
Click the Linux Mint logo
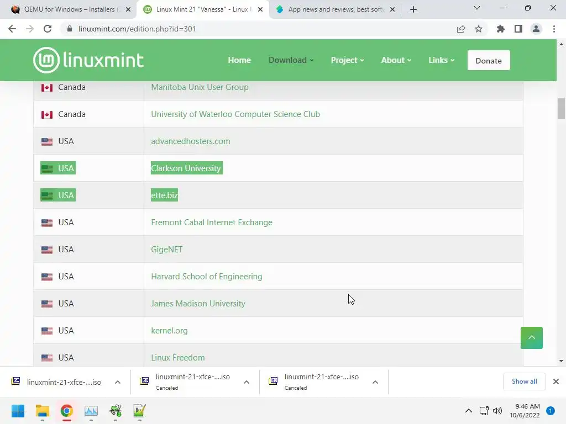pos(88,60)
